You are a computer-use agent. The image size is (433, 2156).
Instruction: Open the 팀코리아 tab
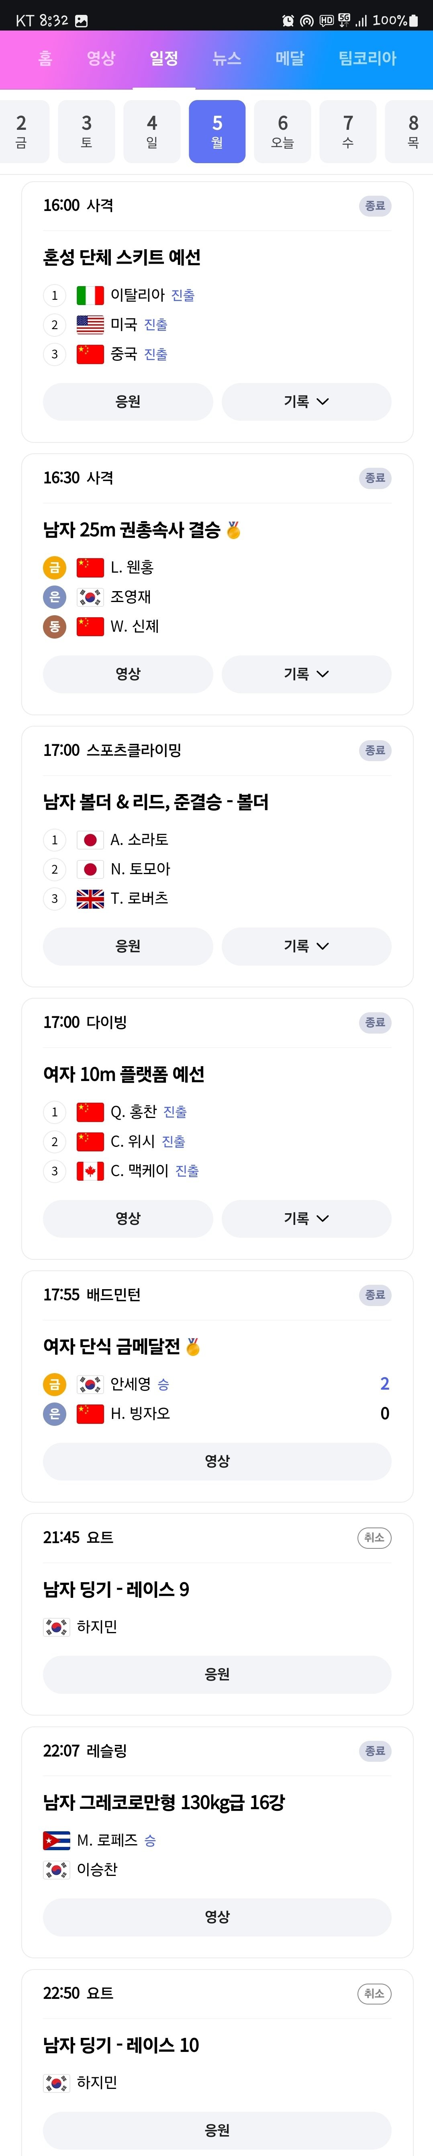tap(367, 59)
